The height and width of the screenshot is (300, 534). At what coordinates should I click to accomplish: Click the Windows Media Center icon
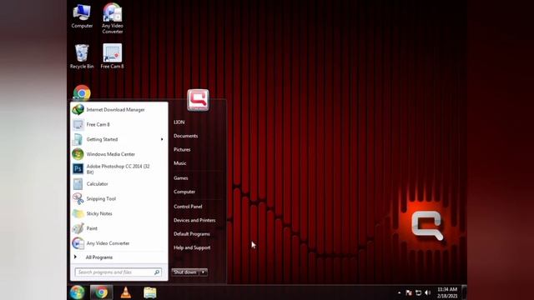click(x=78, y=154)
